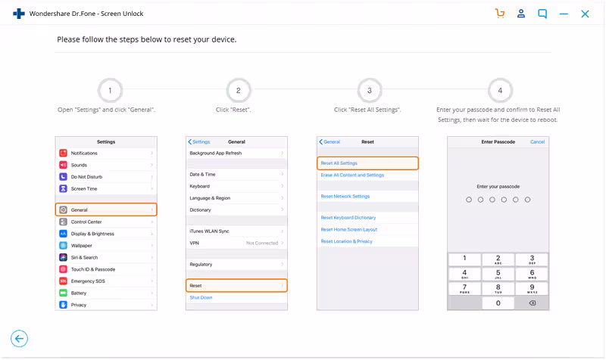
Task: Open the feedback chat icon
Action: point(542,14)
